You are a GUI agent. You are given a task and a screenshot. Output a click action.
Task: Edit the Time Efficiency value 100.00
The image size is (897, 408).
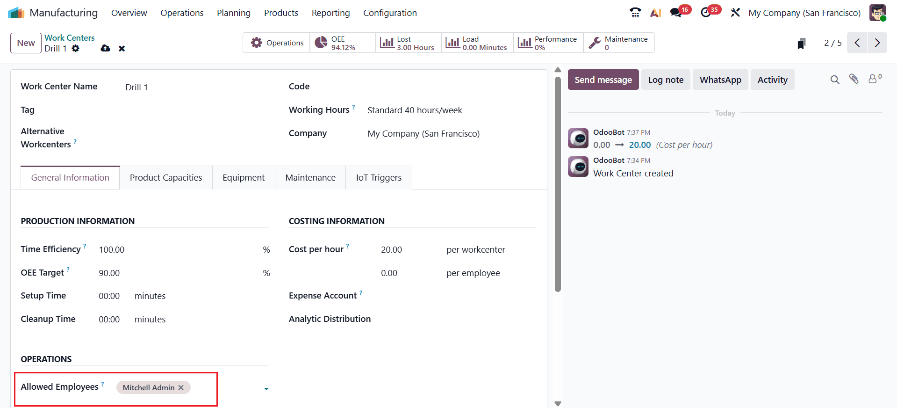point(178,250)
